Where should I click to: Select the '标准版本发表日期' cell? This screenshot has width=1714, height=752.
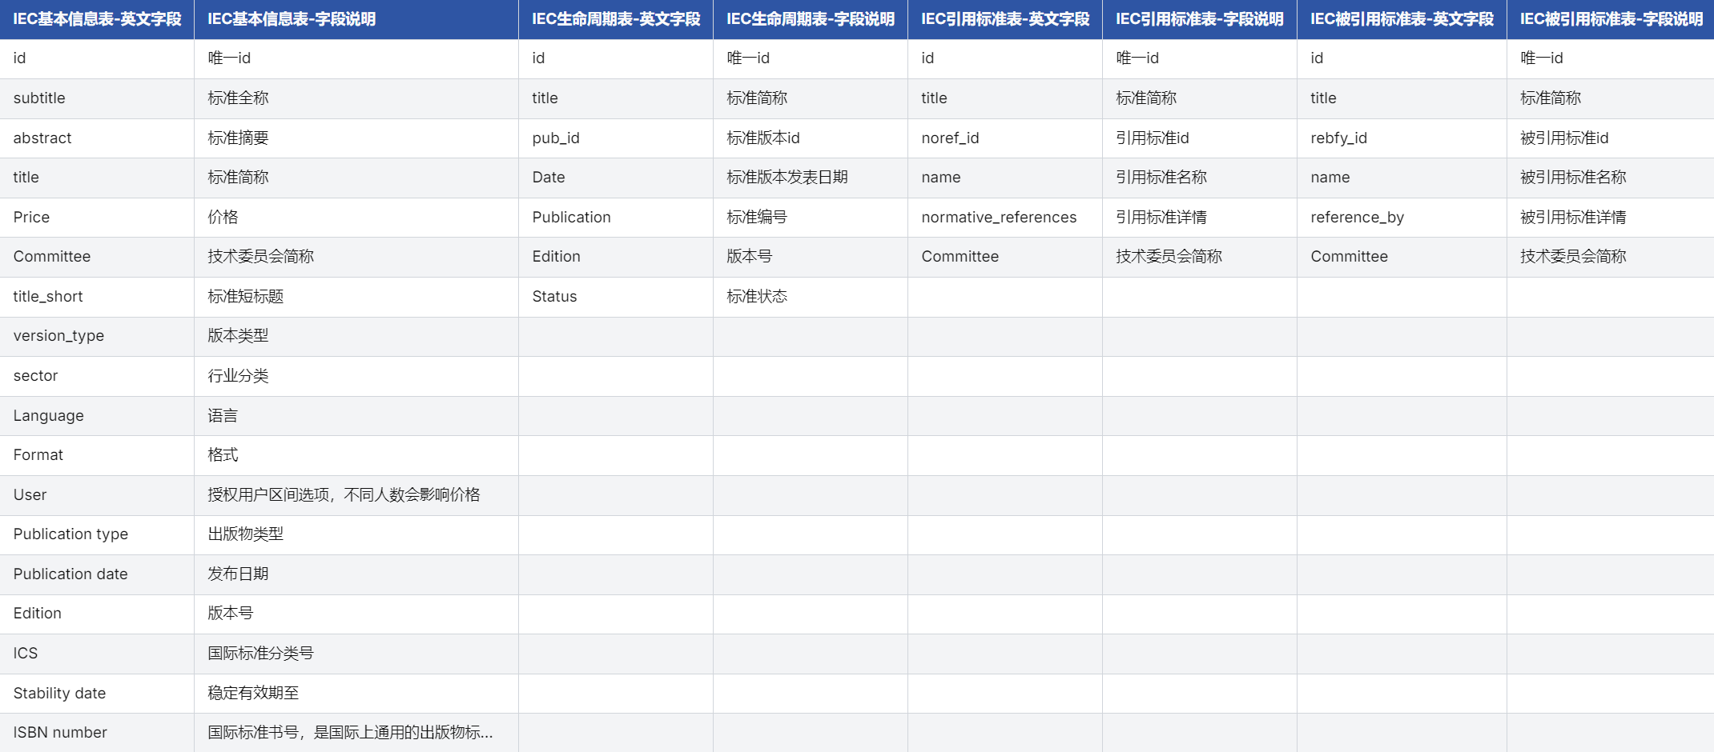811,178
